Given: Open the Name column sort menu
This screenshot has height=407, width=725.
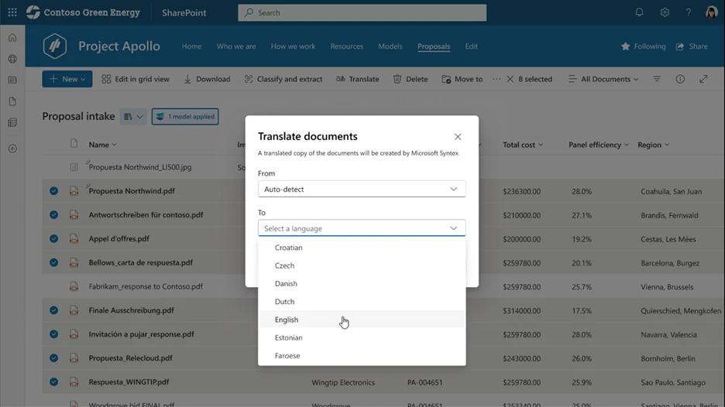Looking at the screenshot, I should click(103, 145).
